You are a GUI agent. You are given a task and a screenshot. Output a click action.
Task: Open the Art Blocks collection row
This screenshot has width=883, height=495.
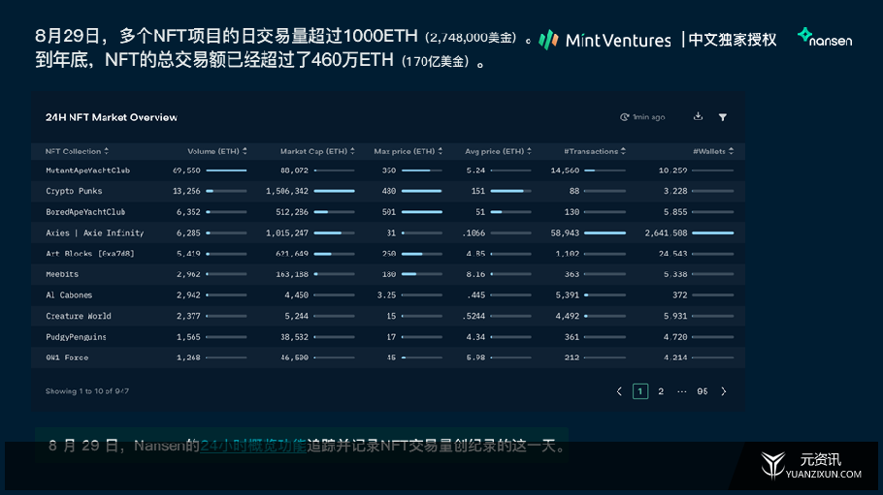[x=388, y=254]
